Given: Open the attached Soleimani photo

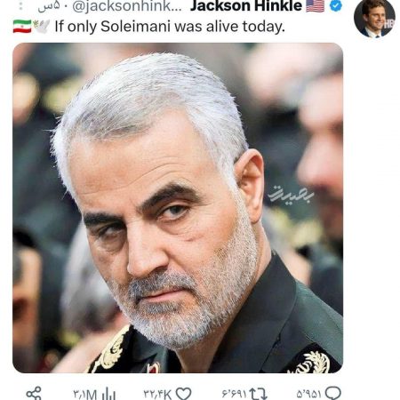Looking at the screenshot, I should click(x=178, y=208).
